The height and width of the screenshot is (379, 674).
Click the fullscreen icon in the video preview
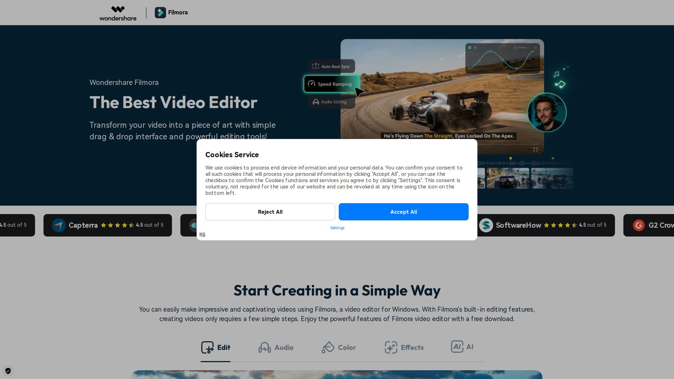pyautogui.click(x=535, y=149)
